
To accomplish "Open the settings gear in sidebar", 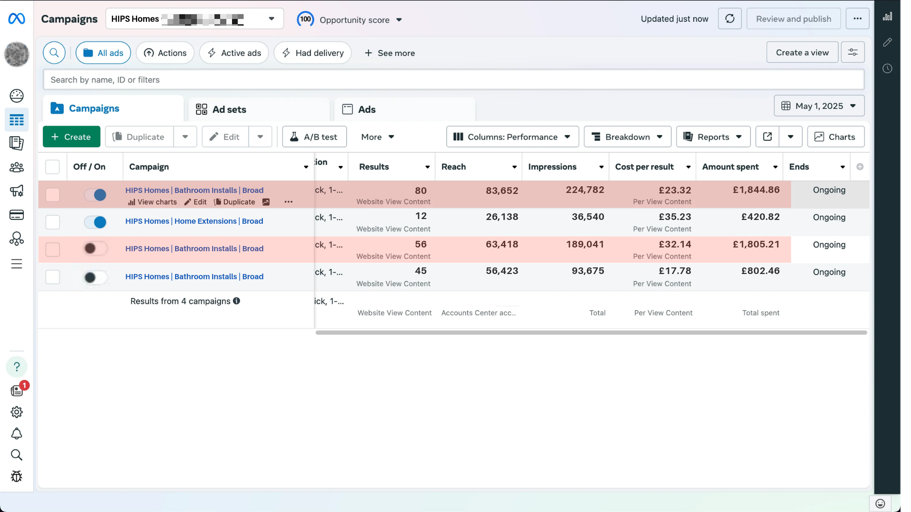I will tap(17, 412).
